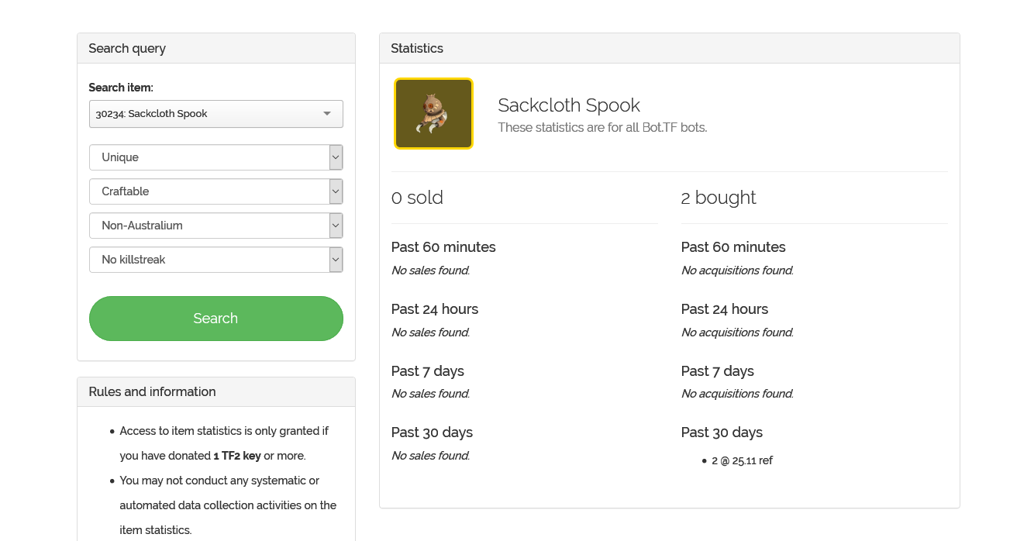Click the Sackcloth Spook item image
This screenshot has width=1010, height=541.
tap(433, 113)
